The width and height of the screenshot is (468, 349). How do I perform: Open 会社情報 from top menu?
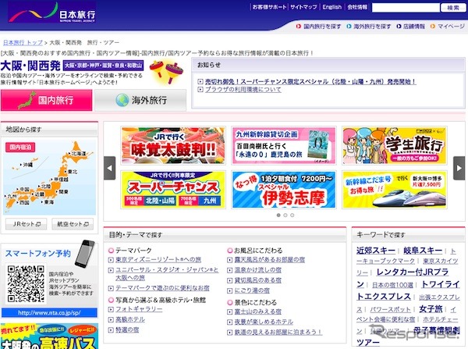(357, 7)
